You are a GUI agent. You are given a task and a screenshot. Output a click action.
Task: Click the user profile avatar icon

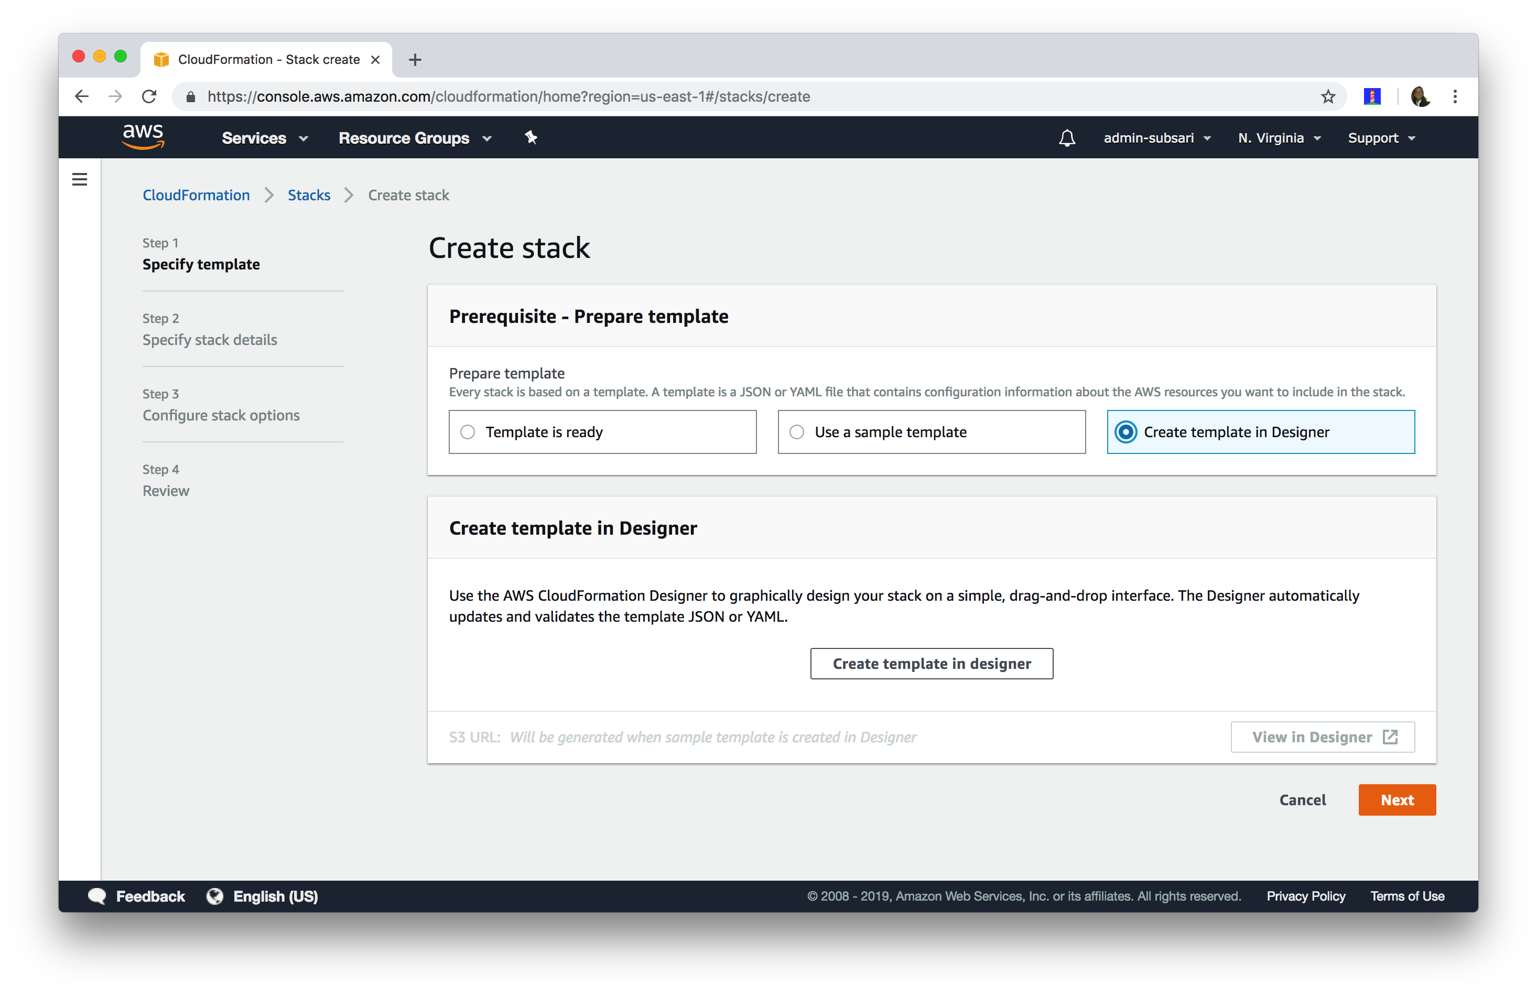[1420, 97]
